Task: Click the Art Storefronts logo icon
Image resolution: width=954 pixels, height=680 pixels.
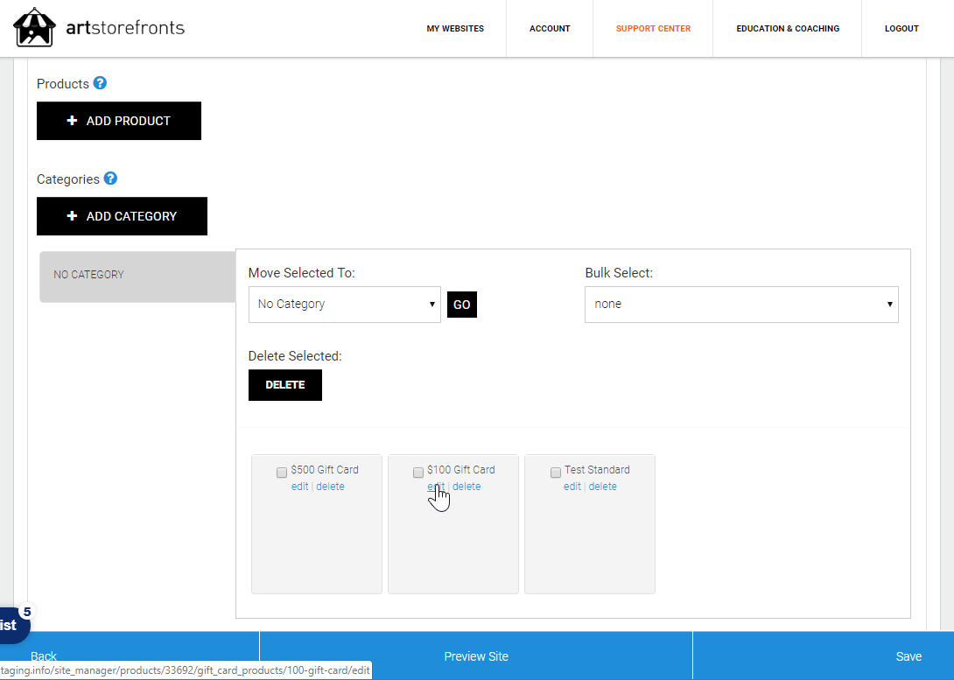Action: [x=34, y=28]
